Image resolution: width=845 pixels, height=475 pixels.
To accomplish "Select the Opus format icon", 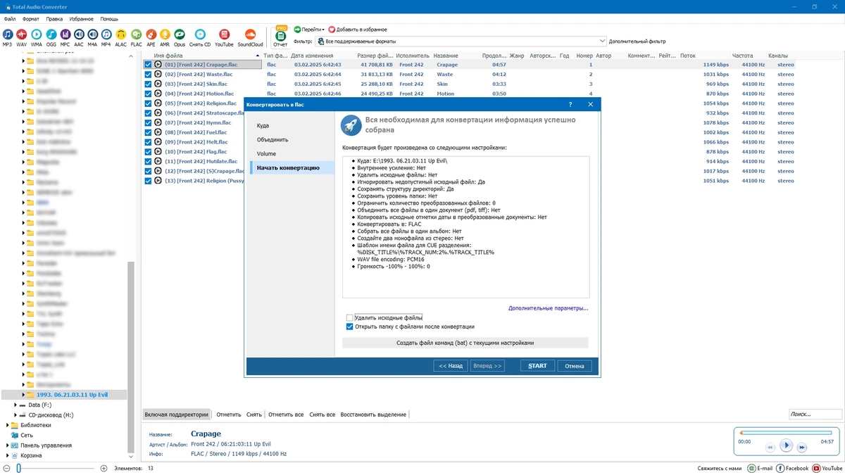I will 180,34.
